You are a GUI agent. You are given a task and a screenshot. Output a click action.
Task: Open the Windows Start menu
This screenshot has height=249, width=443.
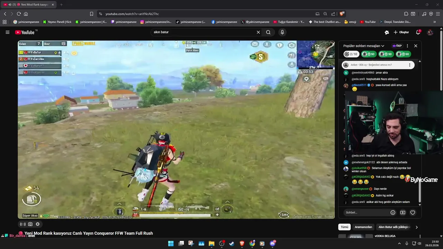171,243
